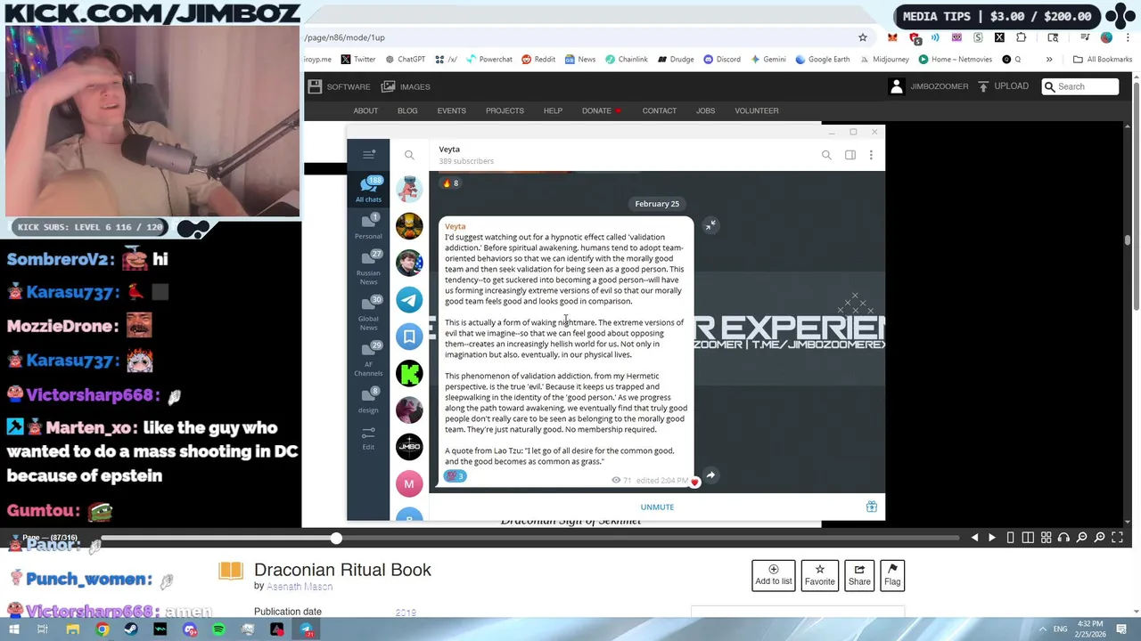The image size is (1141, 641).
Task: Click the Upload button
Action: [1003, 86]
